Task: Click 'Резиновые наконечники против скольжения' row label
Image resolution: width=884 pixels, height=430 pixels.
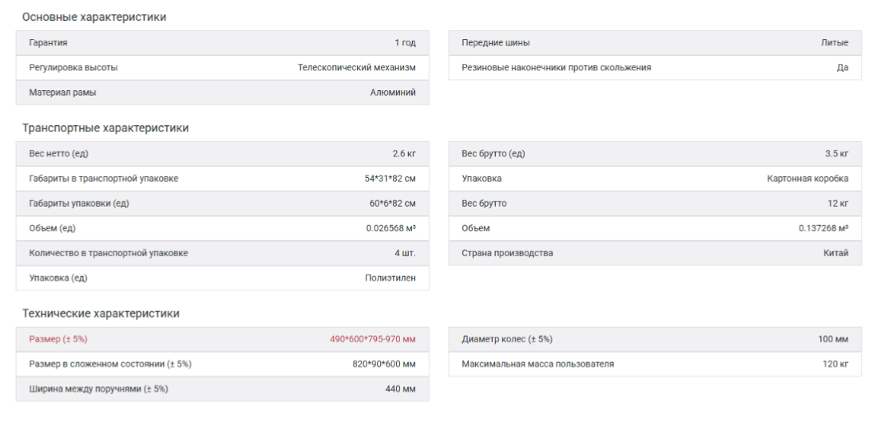Action: tap(556, 68)
